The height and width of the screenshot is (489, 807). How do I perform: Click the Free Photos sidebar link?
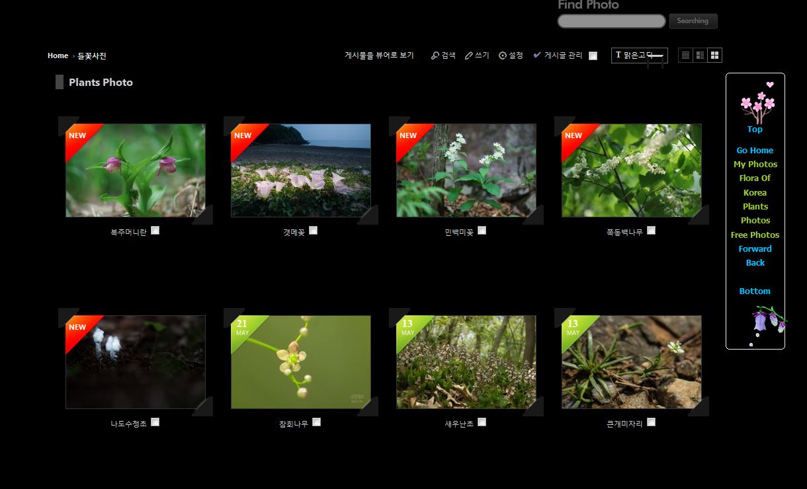(755, 235)
